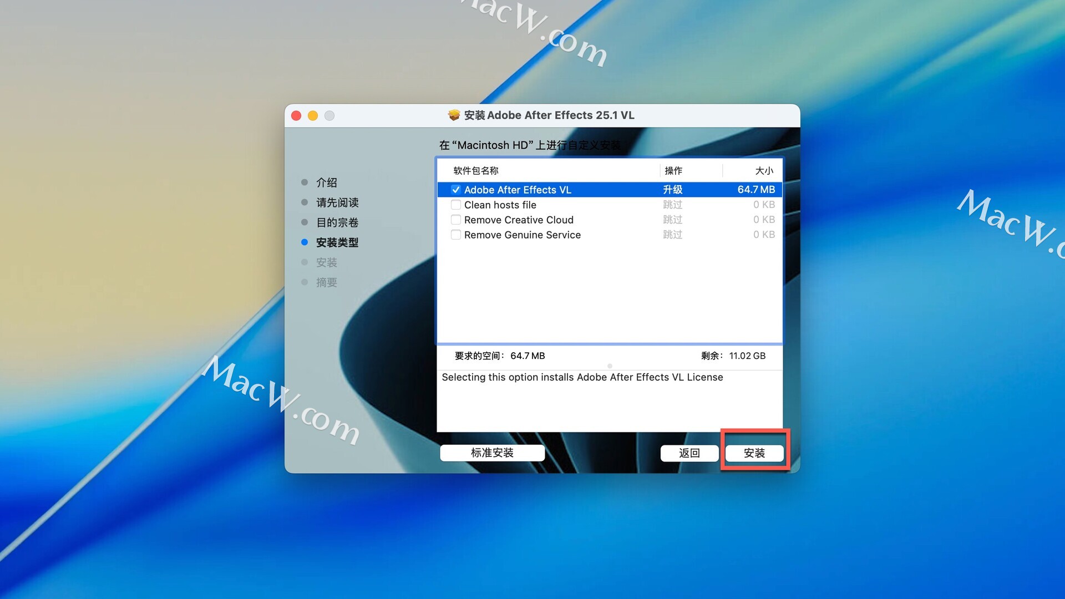
Task: Select the Remove Genuine Service row label
Action: [x=523, y=235]
